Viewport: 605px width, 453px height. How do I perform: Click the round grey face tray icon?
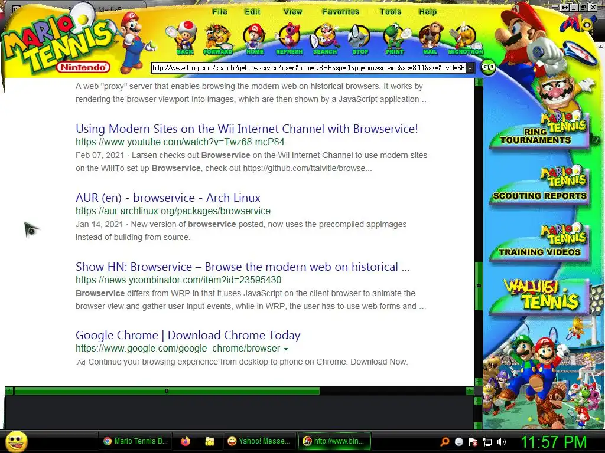(458, 442)
